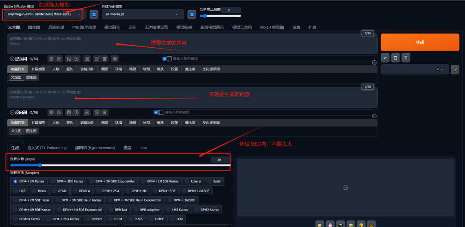The image size is (465, 227).
Task: Click the ChatGPT icon in 提示词 toolbar
Action: tap(115, 58)
